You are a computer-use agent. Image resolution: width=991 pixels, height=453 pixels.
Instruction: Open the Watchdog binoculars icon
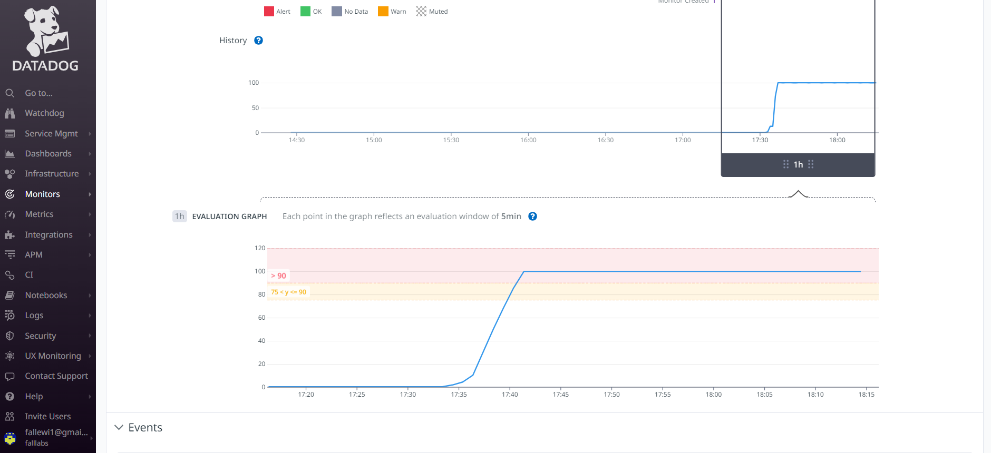pos(9,113)
